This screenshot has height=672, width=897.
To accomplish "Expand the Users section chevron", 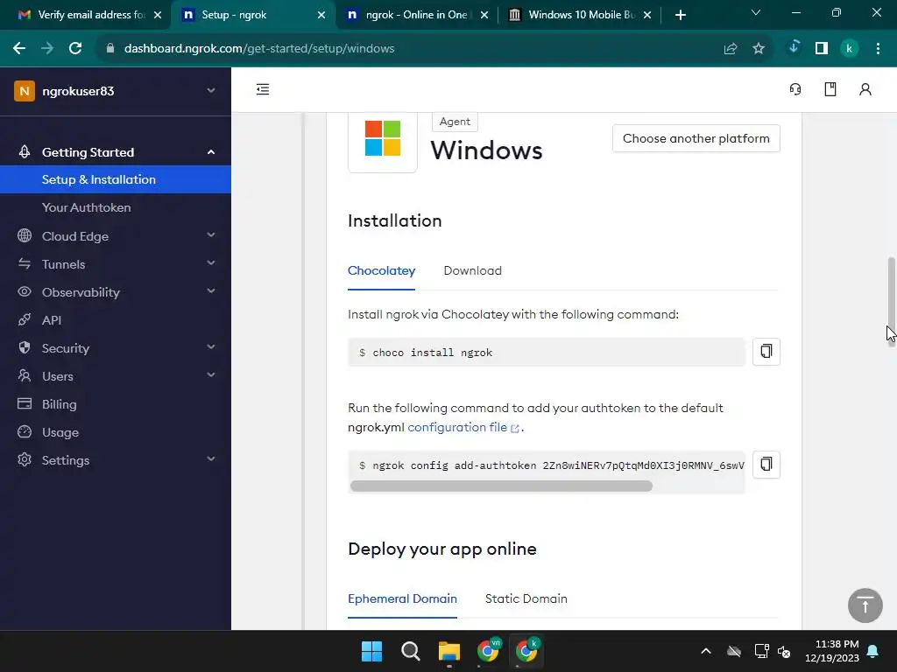I will click(x=211, y=374).
